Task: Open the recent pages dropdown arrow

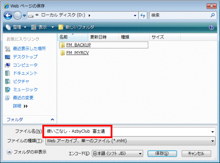Action: tap(24, 15)
